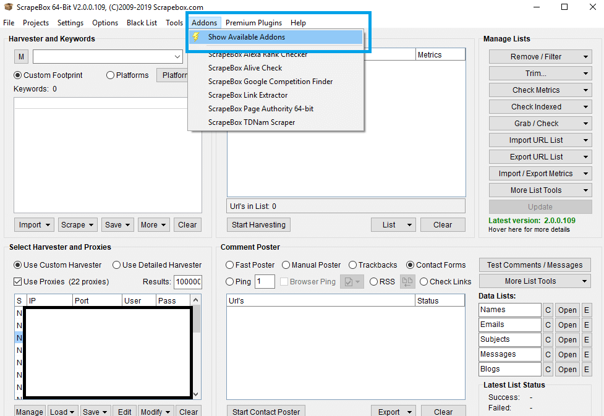Click the proxy Manage button
Image resolution: width=604 pixels, height=416 pixels.
click(x=30, y=412)
